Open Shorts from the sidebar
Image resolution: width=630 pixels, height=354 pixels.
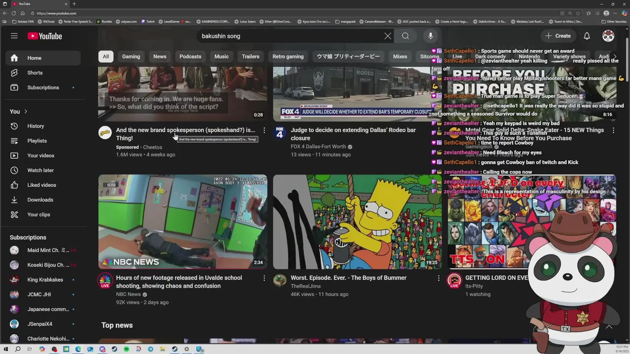pyautogui.click(x=43, y=73)
